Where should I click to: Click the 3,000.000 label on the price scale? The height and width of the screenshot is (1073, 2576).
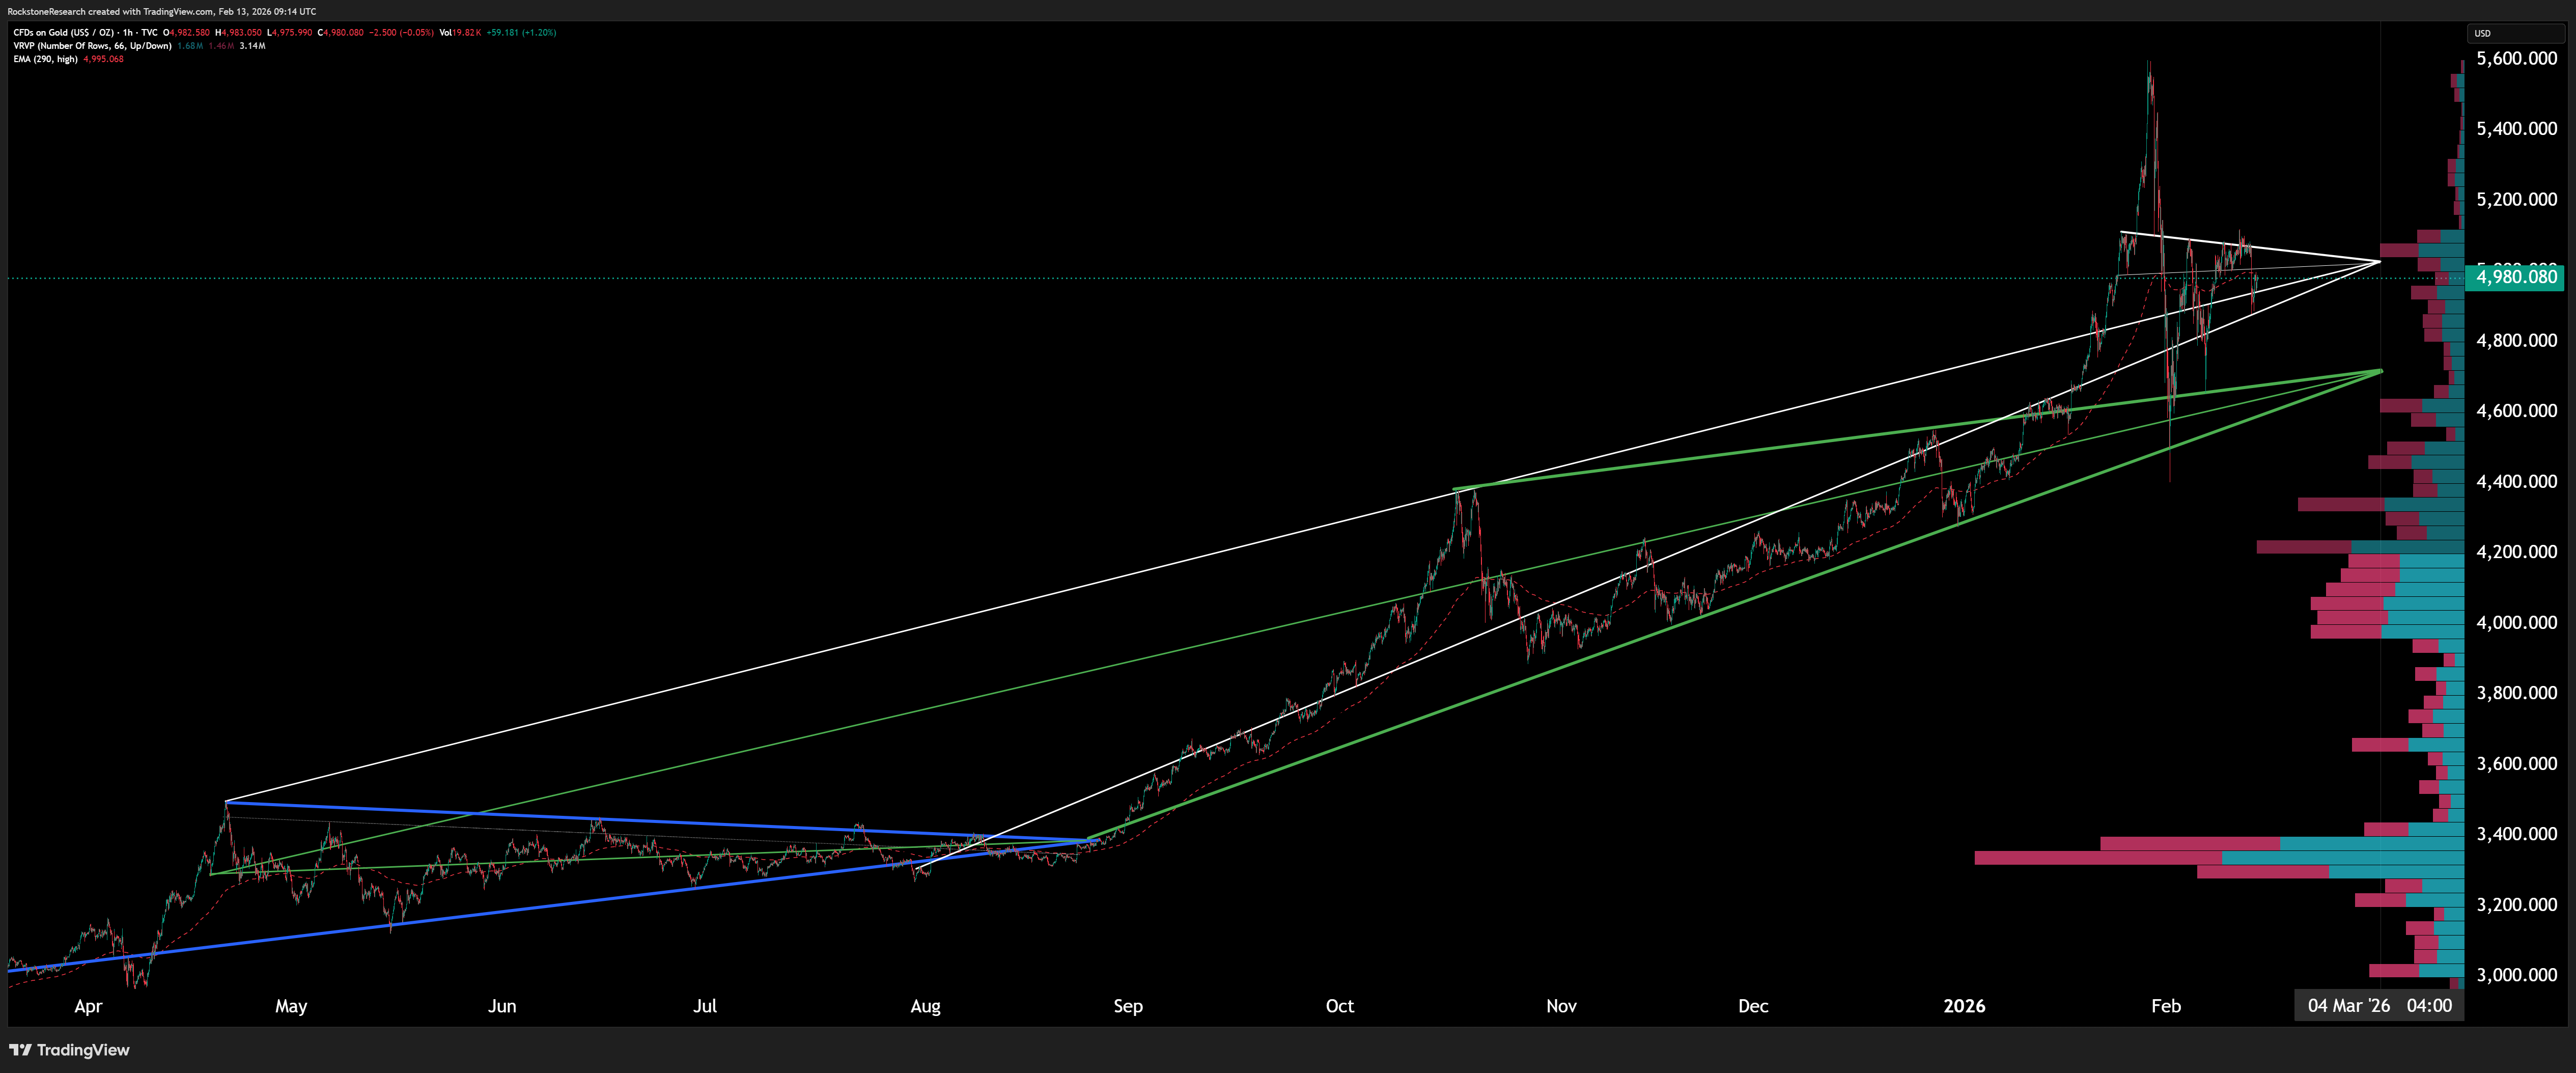pyautogui.click(x=2516, y=974)
